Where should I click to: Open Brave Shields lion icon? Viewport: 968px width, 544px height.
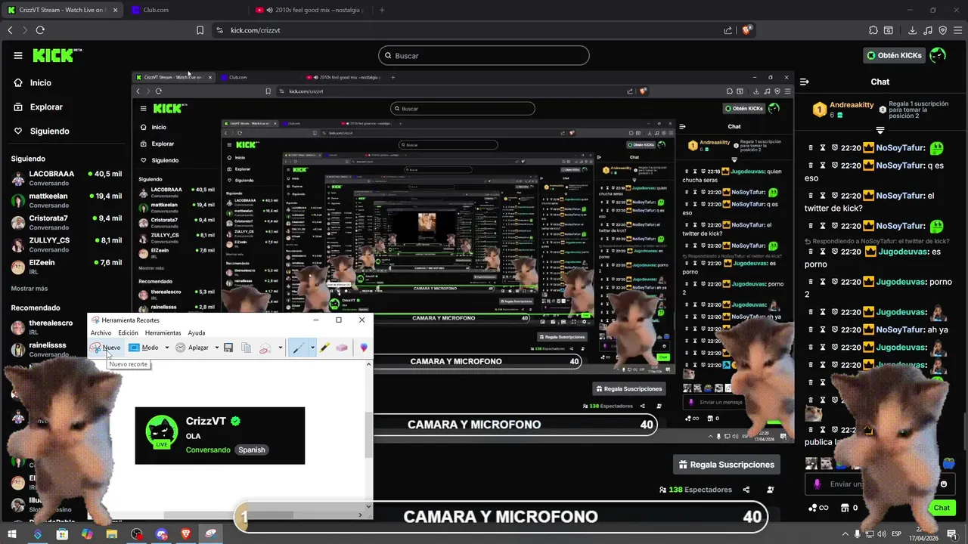(x=746, y=30)
